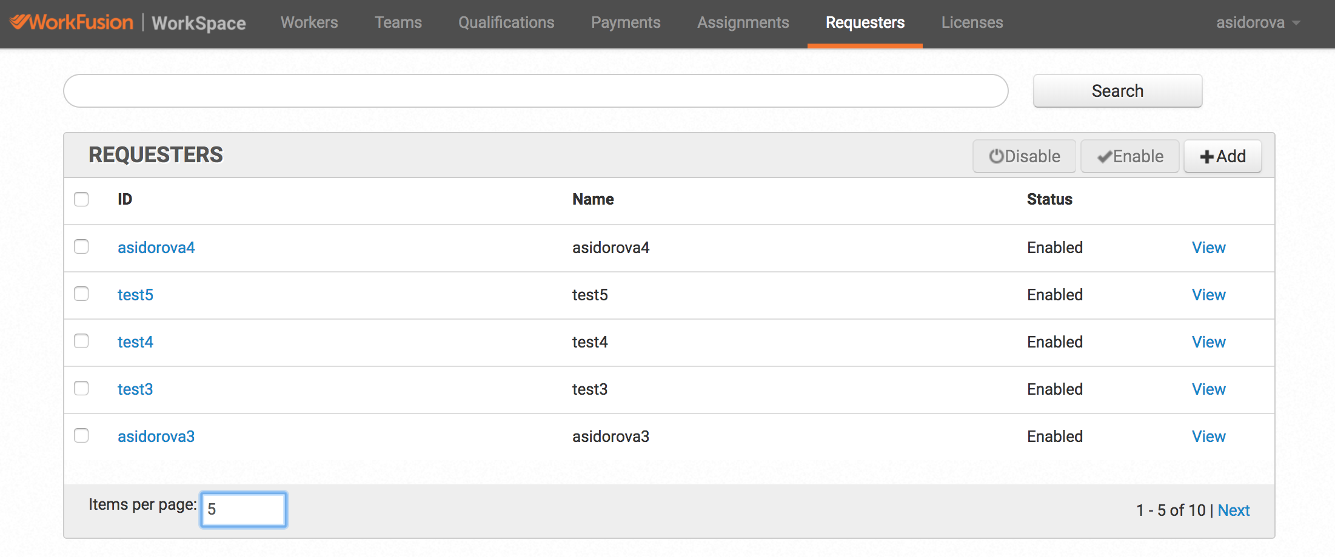1335x557 pixels.
Task: Open the test3 ID link
Action: (x=135, y=389)
